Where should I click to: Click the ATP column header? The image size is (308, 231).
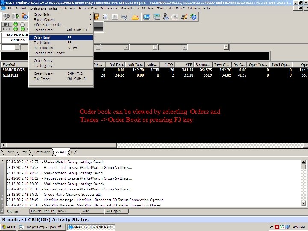tap(184, 65)
